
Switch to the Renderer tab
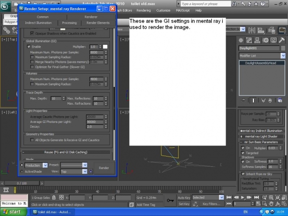pyautogui.click(x=91, y=17)
